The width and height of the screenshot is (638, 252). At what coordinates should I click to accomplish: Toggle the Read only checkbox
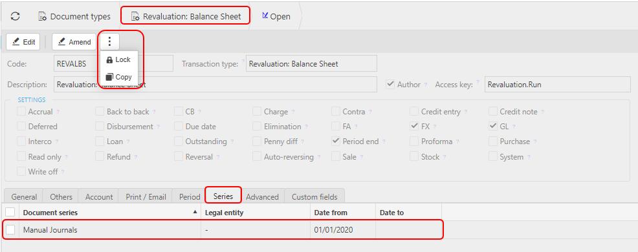click(x=21, y=156)
